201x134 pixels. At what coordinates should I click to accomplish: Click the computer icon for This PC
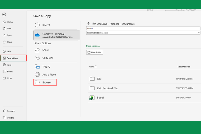tap(37, 67)
